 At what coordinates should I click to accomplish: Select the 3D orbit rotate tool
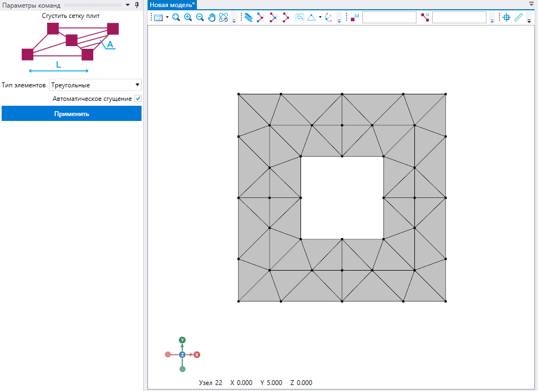[223, 17]
